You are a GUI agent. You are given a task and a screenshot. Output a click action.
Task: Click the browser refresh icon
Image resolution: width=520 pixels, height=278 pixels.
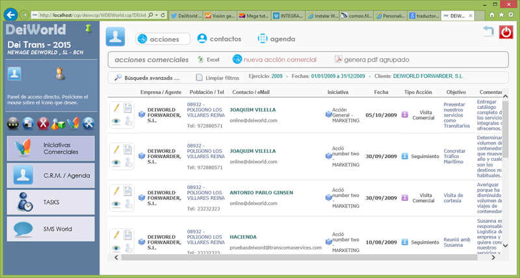coord(163,15)
